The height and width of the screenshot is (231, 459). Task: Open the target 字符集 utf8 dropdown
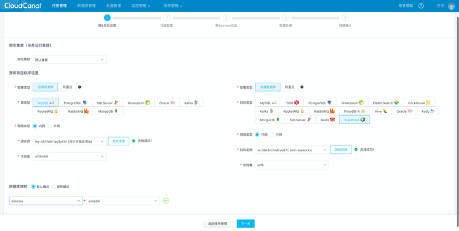coord(292,165)
